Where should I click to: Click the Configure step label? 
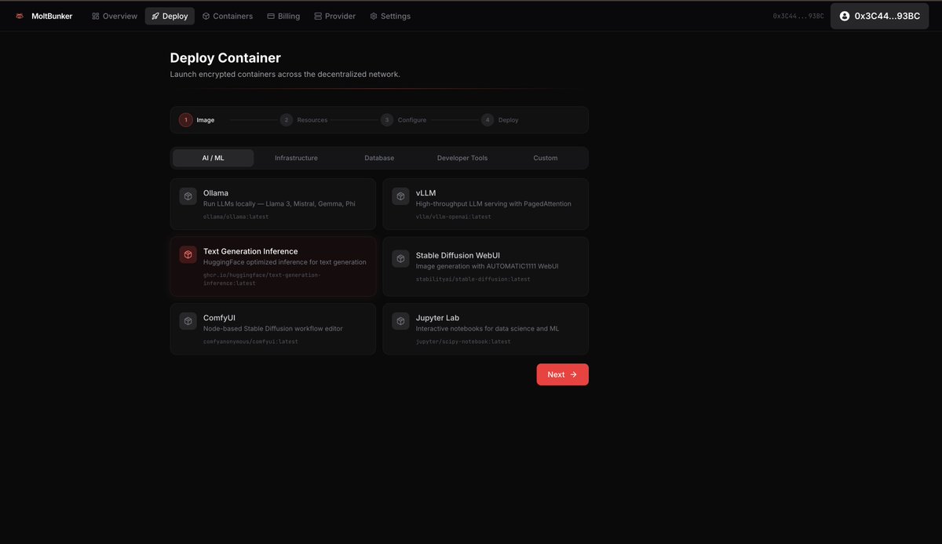pyautogui.click(x=412, y=120)
